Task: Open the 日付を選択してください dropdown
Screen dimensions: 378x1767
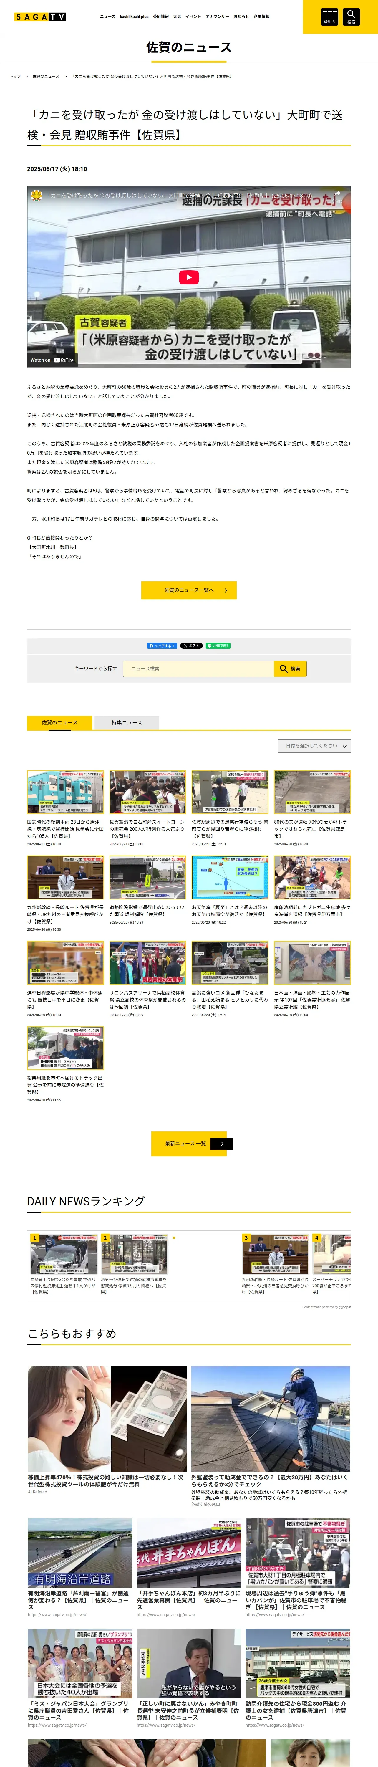Action: coord(314,746)
